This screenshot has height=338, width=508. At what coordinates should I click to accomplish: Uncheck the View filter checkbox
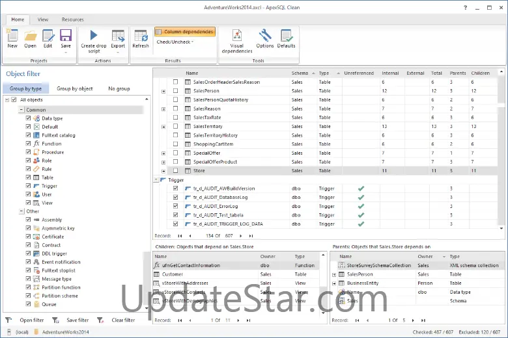click(x=28, y=203)
